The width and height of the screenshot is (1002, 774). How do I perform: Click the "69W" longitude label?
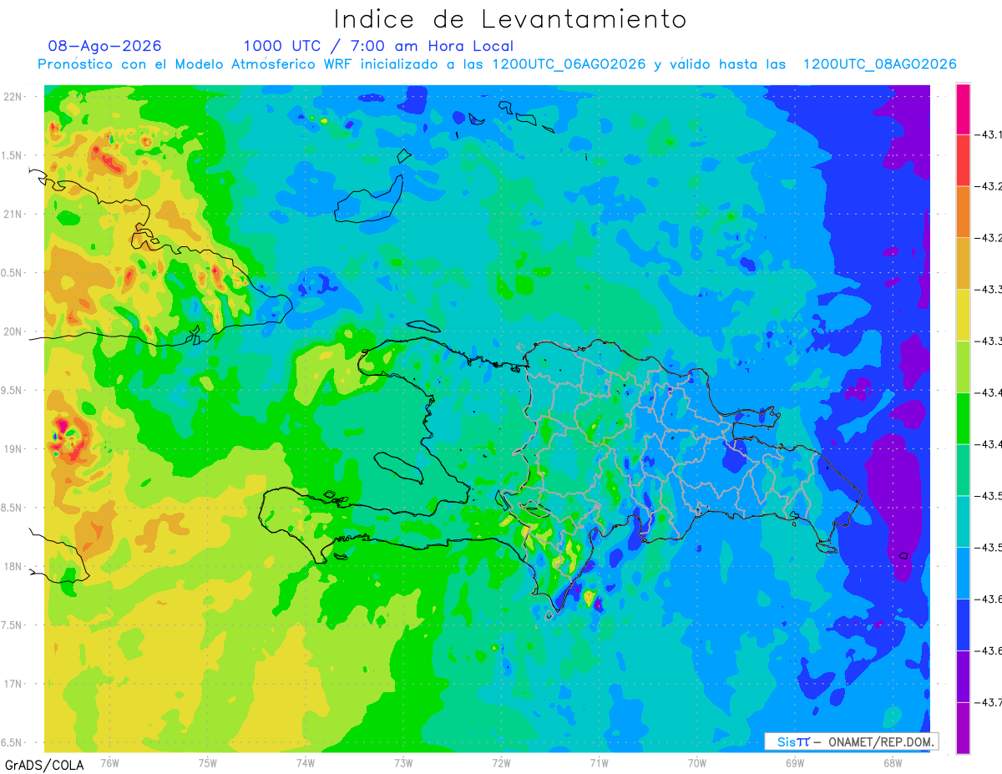[x=795, y=763]
